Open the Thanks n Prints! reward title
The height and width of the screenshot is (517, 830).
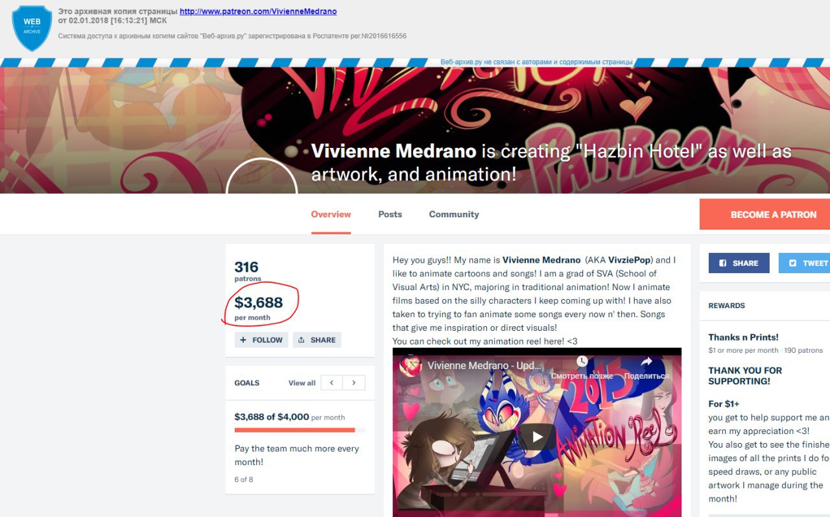click(x=743, y=337)
